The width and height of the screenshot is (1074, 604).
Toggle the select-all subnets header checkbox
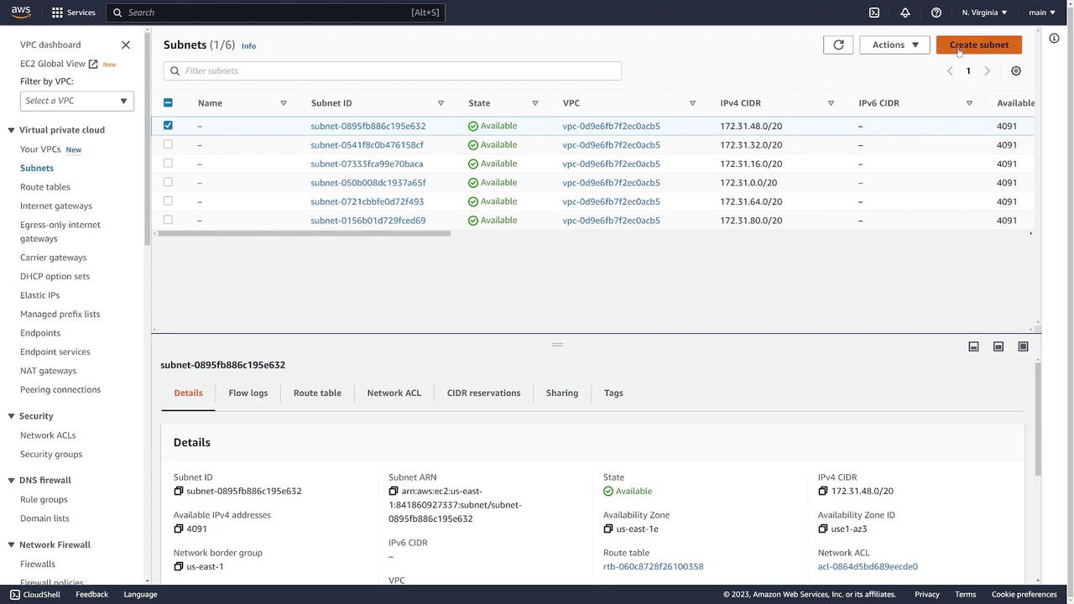[x=168, y=103]
